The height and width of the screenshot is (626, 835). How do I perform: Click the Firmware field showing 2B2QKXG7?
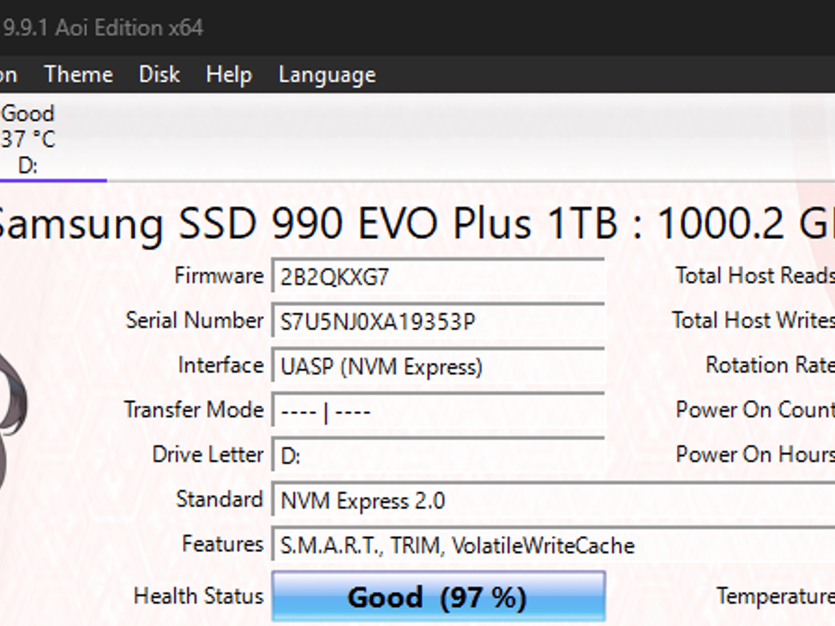coord(438,276)
